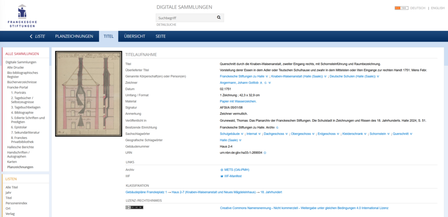Open Wikipedia icon after Querschnitt
The image size is (448, 217).
click(411, 134)
